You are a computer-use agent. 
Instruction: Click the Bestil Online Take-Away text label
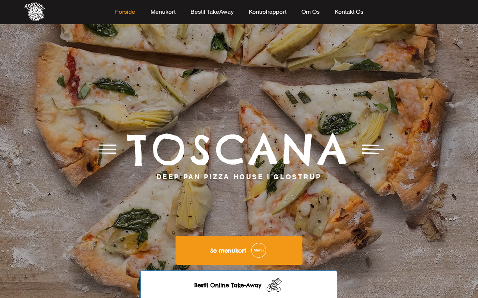[228, 285]
